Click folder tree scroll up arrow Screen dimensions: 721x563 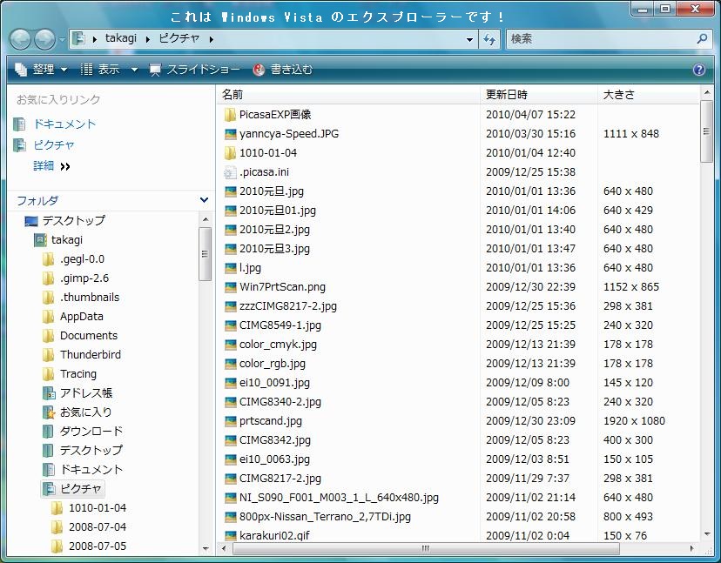(206, 219)
